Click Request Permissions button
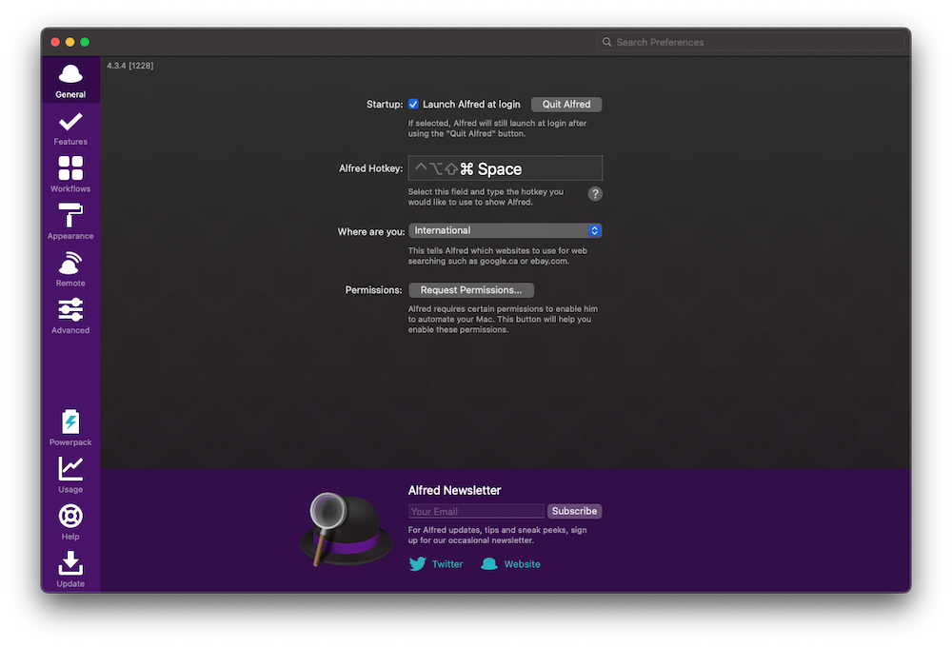The image size is (952, 647). tap(471, 290)
